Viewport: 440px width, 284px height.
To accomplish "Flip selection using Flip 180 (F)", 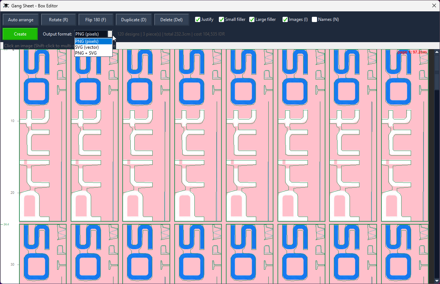I will tap(96, 20).
